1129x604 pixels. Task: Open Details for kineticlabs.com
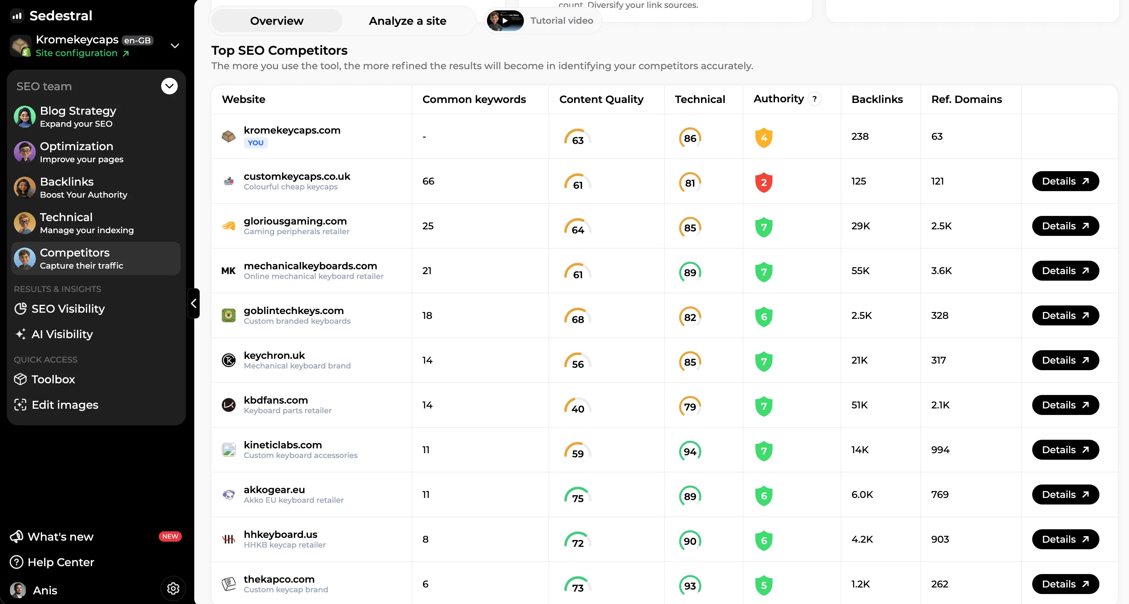(x=1065, y=450)
